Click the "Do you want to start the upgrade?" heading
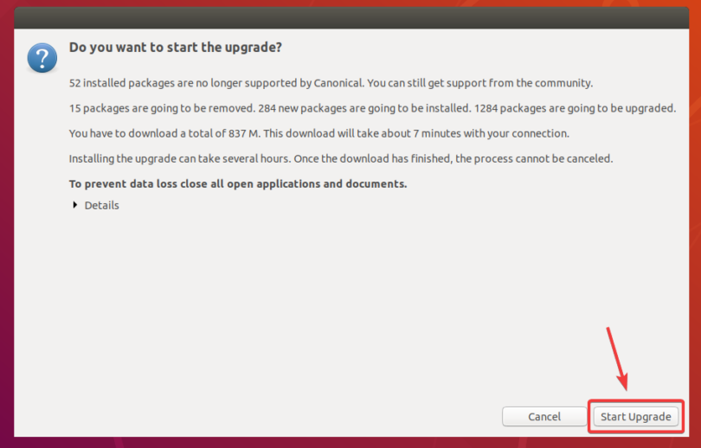Image resolution: width=701 pixels, height=448 pixels. click(x=176, y=47)
